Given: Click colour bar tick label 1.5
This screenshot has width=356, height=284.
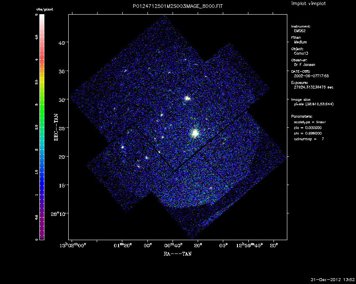Looking at the screenshot, I should click(36, 172).
